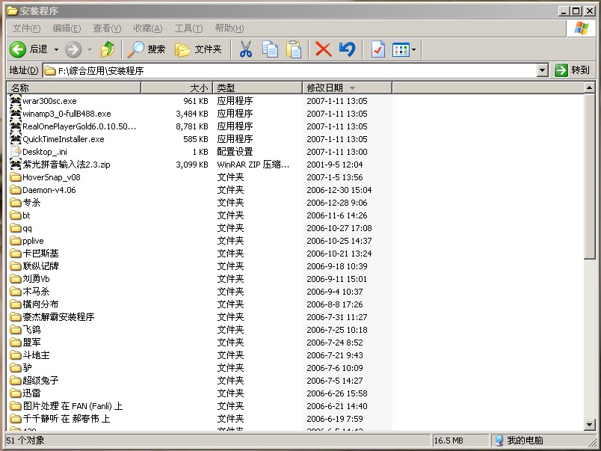The width and height of the screenshot is (601, 451).
Task: Click the Cut scissors icon
Action: point(245,49)
